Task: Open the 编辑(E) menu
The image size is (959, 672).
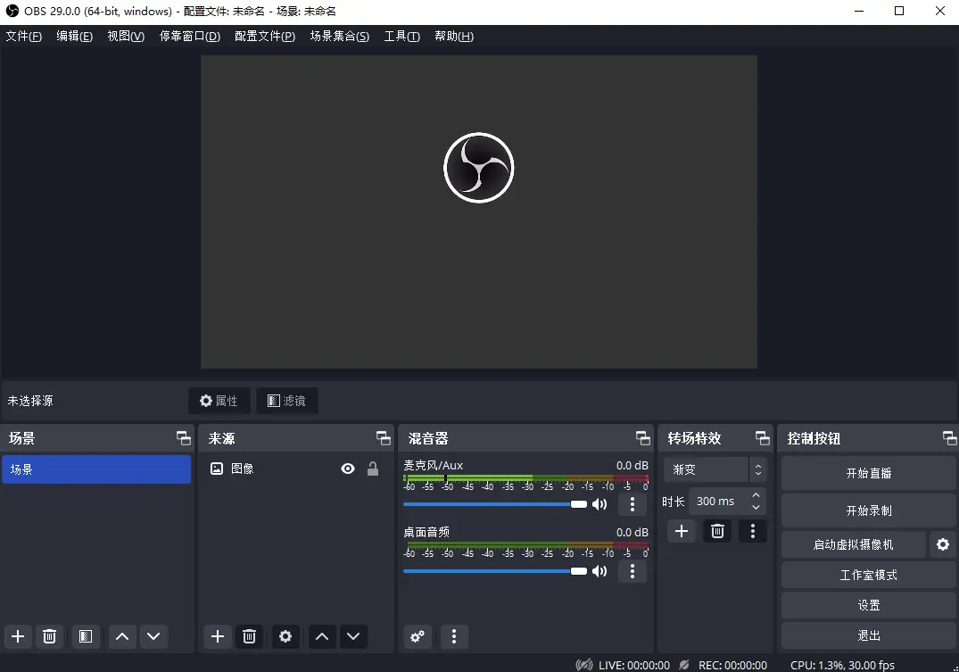Action: (75, 36)
